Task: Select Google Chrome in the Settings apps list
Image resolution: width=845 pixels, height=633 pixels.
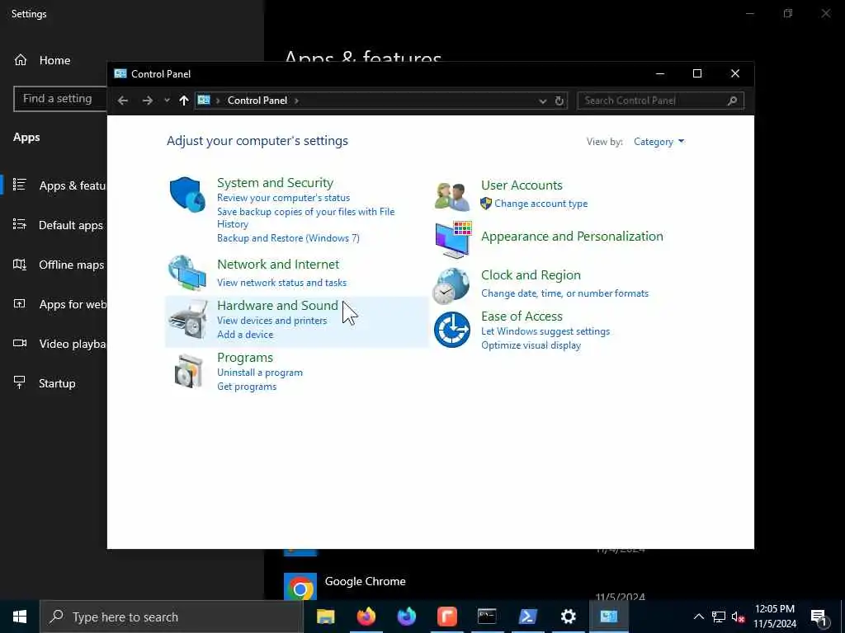Action: [x=365, y=581]
